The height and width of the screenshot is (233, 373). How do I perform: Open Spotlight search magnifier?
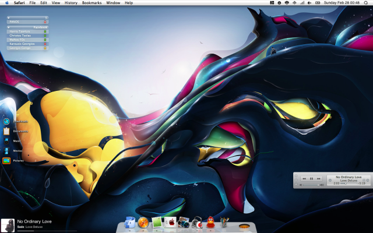366,3
